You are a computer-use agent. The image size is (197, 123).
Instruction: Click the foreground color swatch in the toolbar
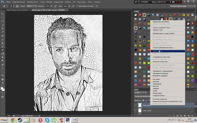[x=2, y=88]
